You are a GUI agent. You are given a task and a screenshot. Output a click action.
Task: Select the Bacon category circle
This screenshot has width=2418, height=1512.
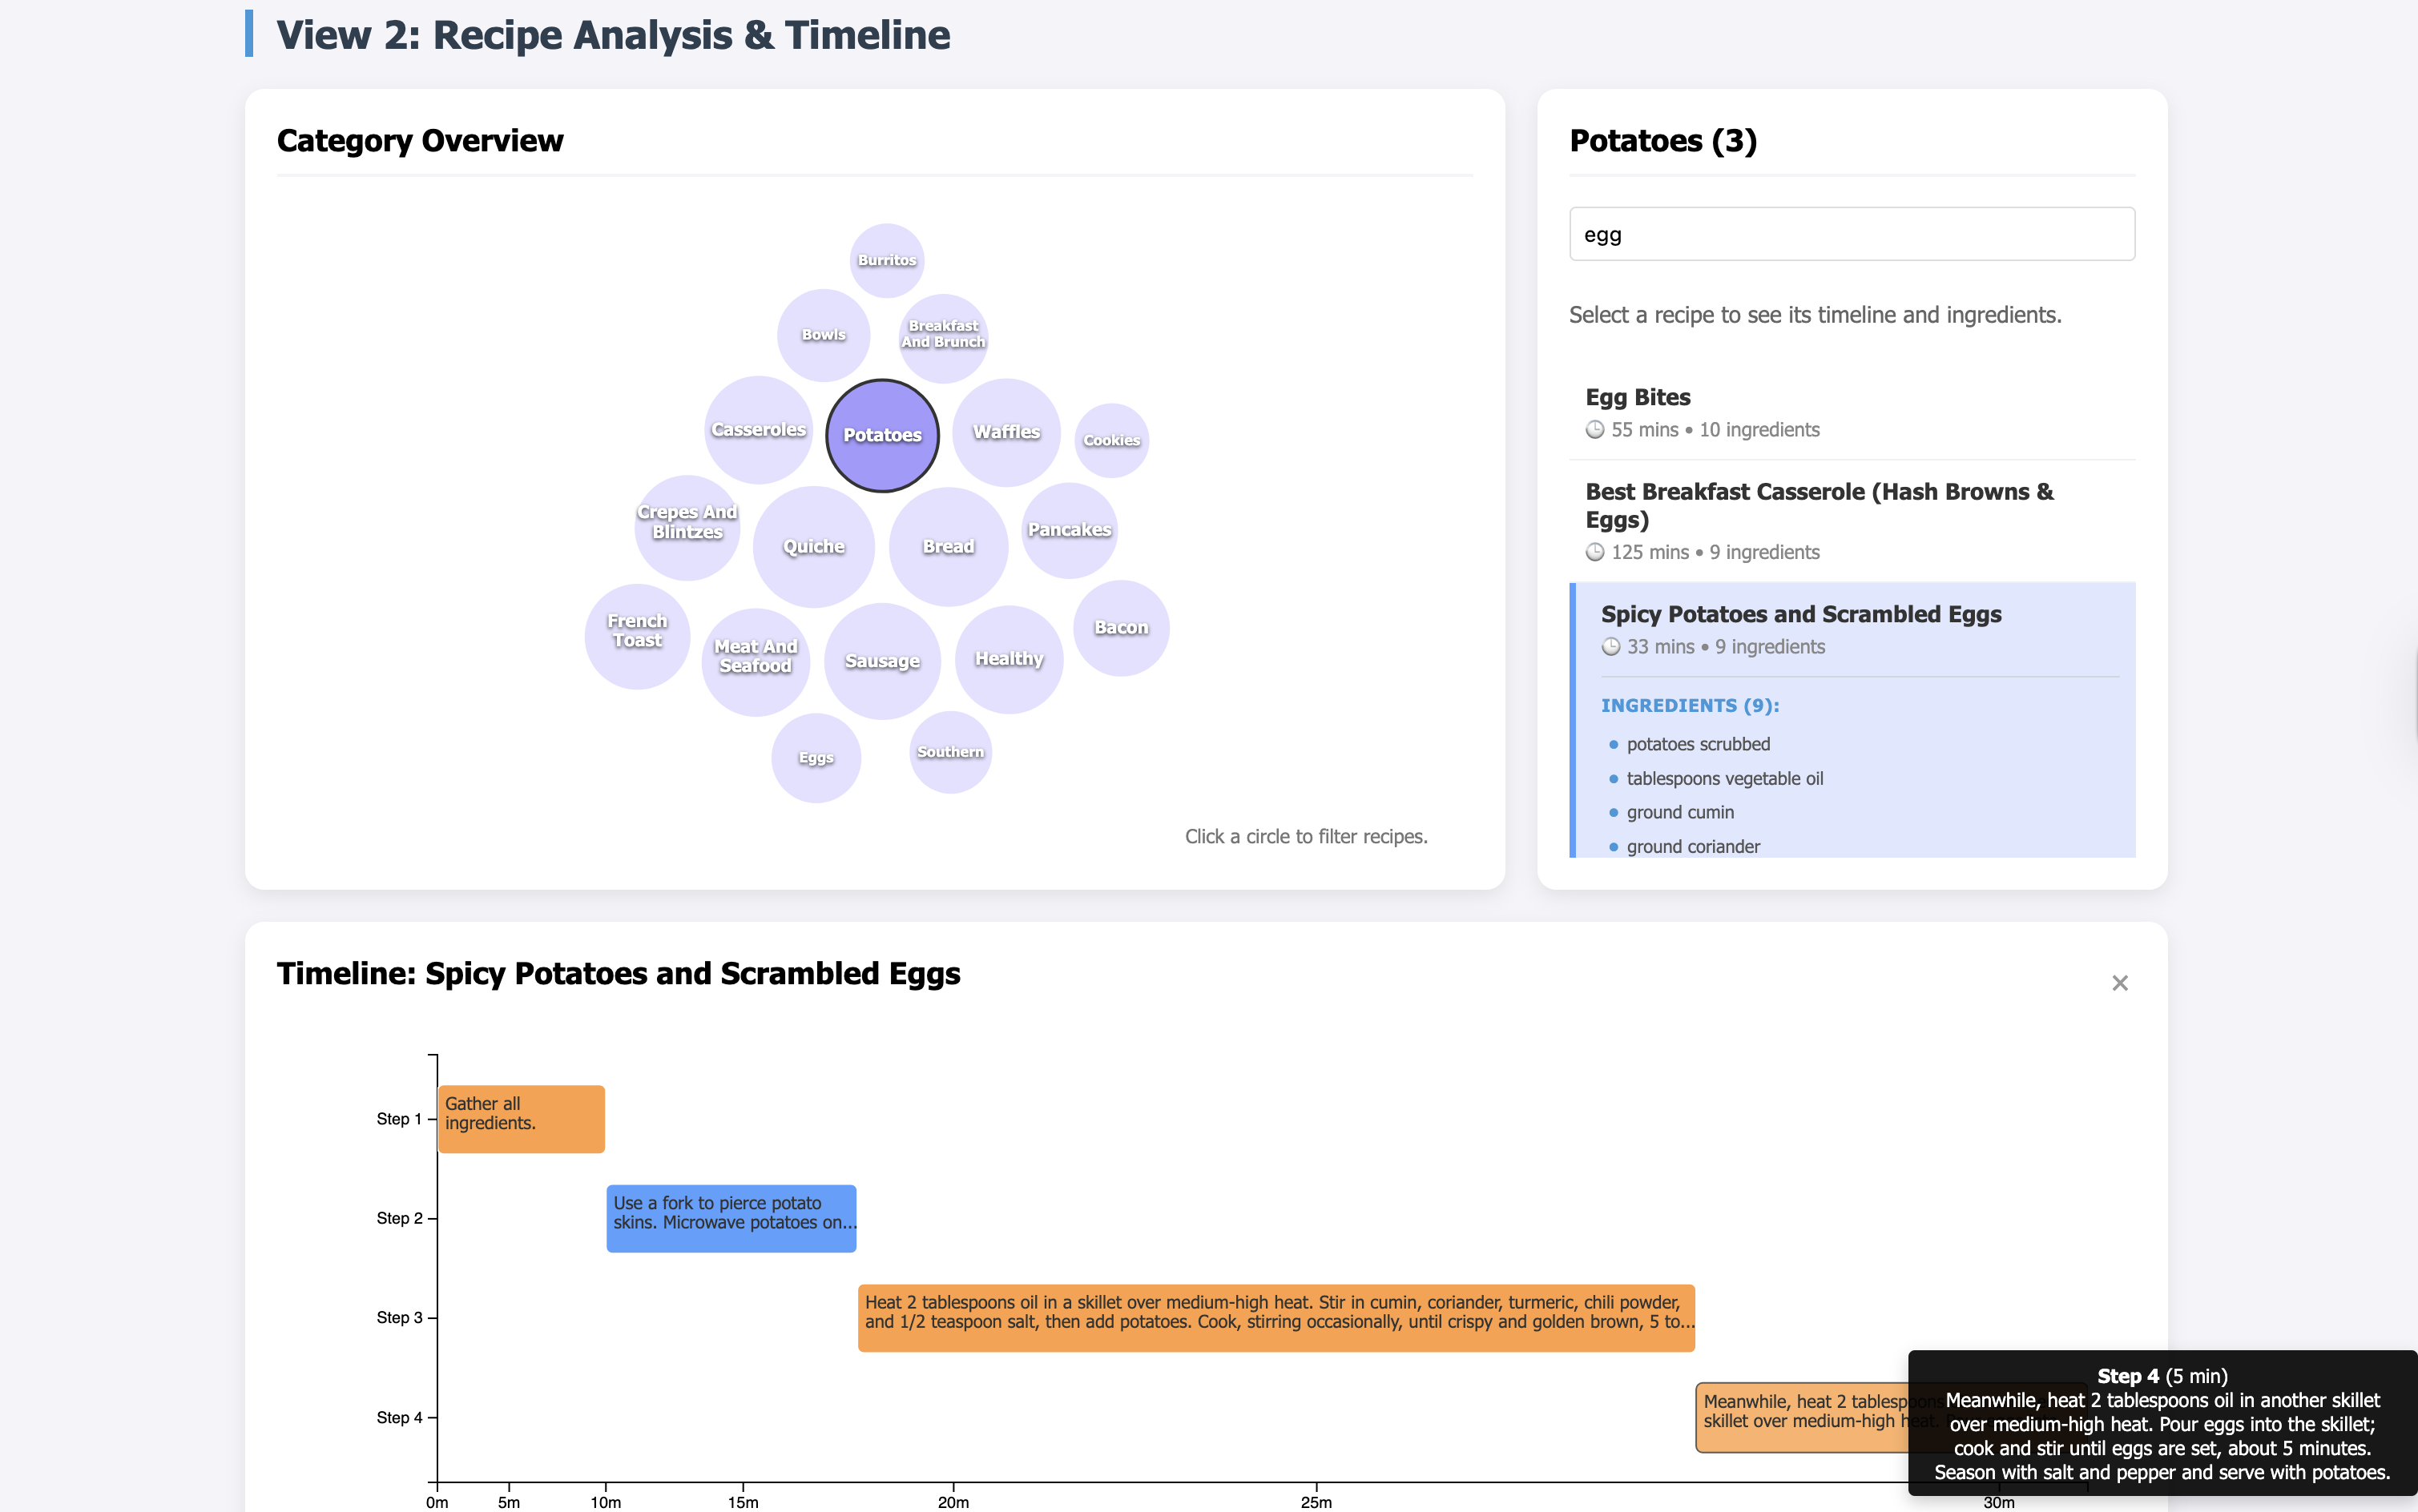click(x=1120, y=627)
